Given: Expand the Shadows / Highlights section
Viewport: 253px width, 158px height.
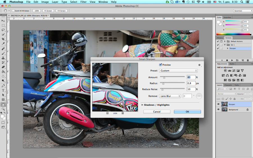Looking at the screenshot, I should pyautogui.click(x=143, y=105).
